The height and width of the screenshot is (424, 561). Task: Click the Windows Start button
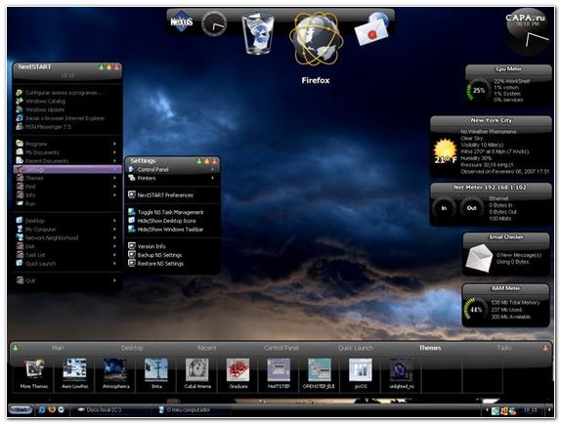pyautogui.click(x=21, y=409)
